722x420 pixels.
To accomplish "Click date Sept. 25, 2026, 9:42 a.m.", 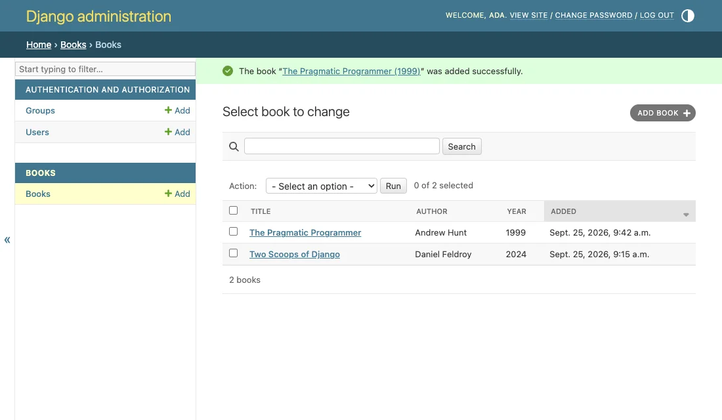I will click(600, 232).
